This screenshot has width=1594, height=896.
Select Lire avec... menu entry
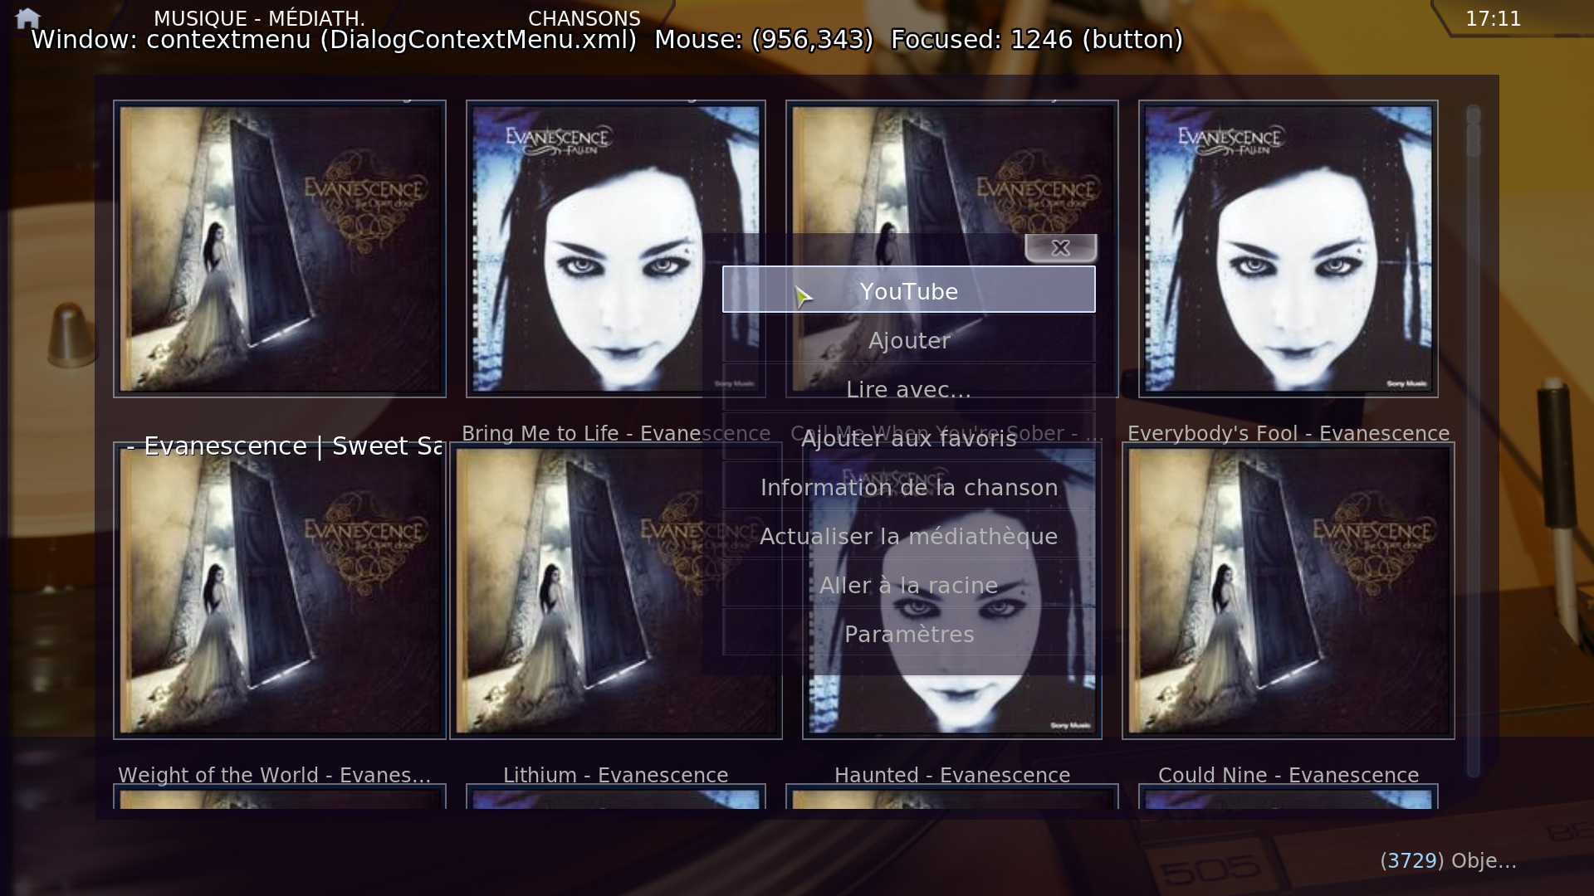click(909, 389)
